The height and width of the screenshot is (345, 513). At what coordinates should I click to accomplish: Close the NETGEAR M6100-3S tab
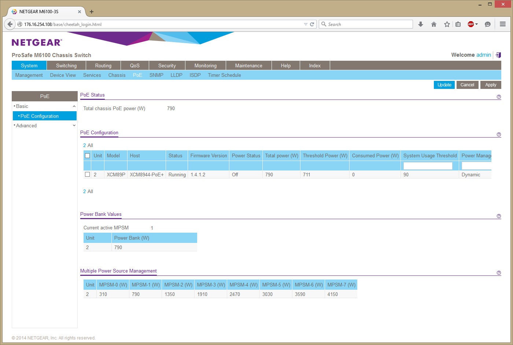(x=80, y=12)
